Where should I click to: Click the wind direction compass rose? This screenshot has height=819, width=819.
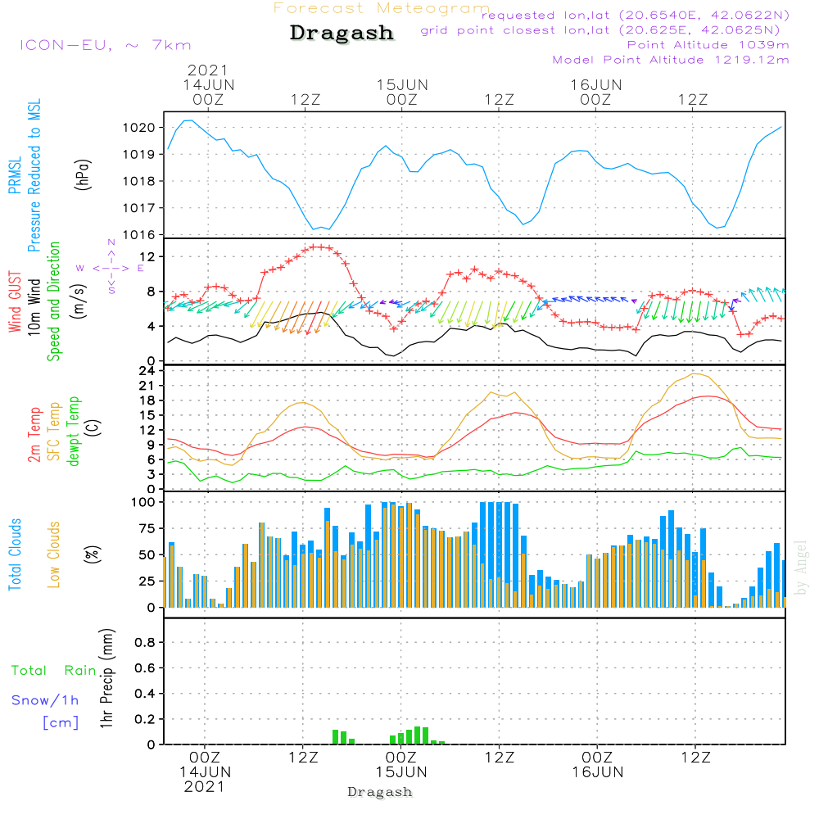point(111,267)
